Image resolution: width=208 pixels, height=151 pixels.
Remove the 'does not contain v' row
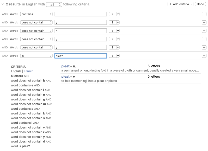(204, 22)
